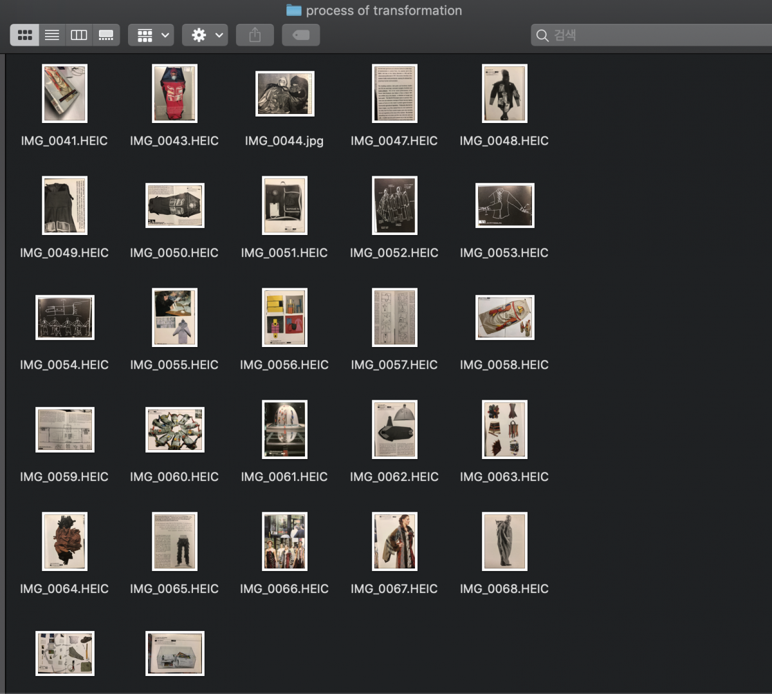The image size is (772, 694).
Task: Select the IMG_0047.HEIC text page thumbnail
Action: pos(394,93)
